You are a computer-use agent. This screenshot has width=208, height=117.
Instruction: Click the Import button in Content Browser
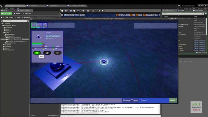click(x=17, y=14)
